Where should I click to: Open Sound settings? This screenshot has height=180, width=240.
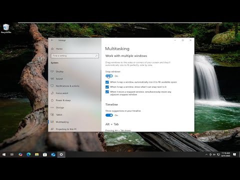click(59, 78)
